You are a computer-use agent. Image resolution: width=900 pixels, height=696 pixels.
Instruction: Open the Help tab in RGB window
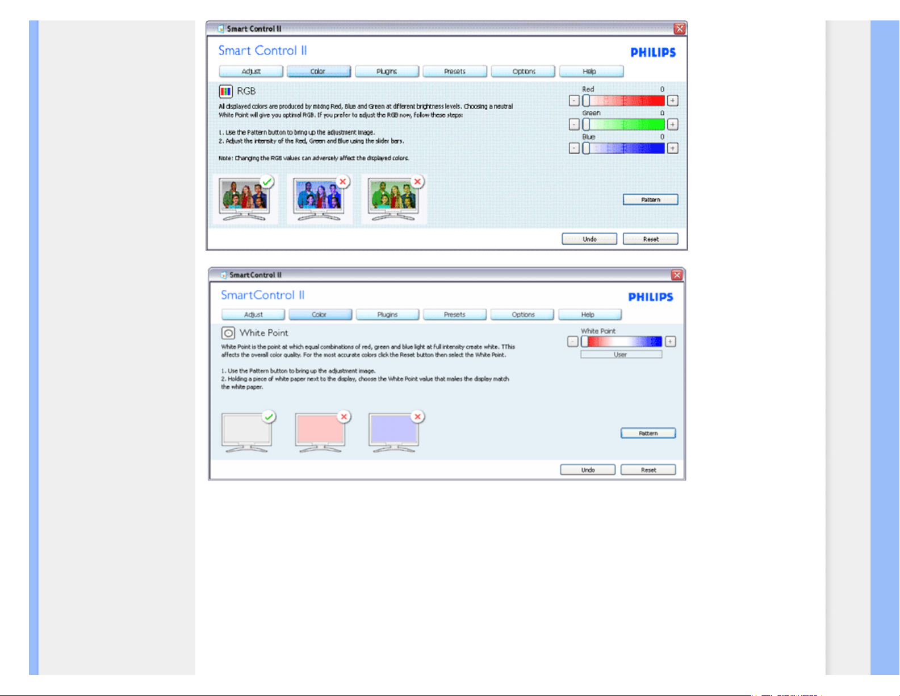point(591,72)
